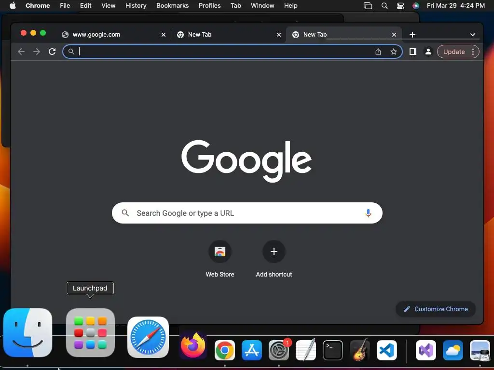
Task: Click the Stage Manager windows icon in menu bar
Action: pos(368,6)
